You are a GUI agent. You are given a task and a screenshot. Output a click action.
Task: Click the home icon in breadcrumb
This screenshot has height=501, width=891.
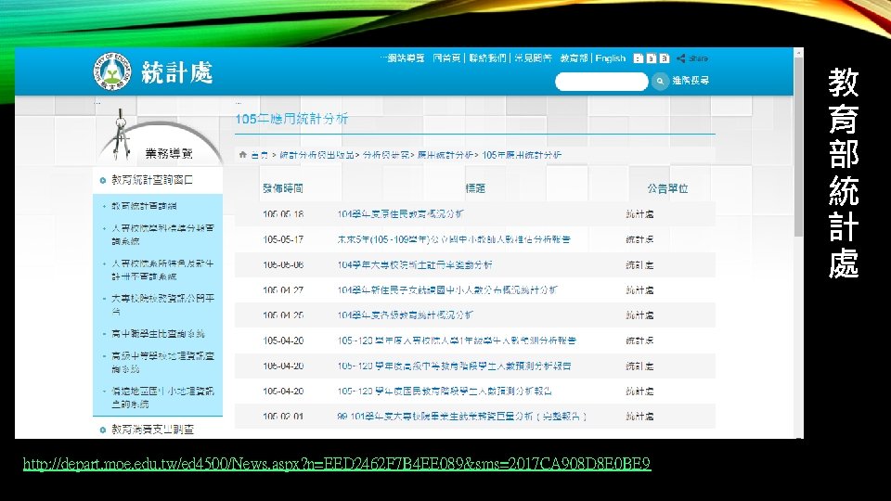pyautogui.click(x=243, y=155)
